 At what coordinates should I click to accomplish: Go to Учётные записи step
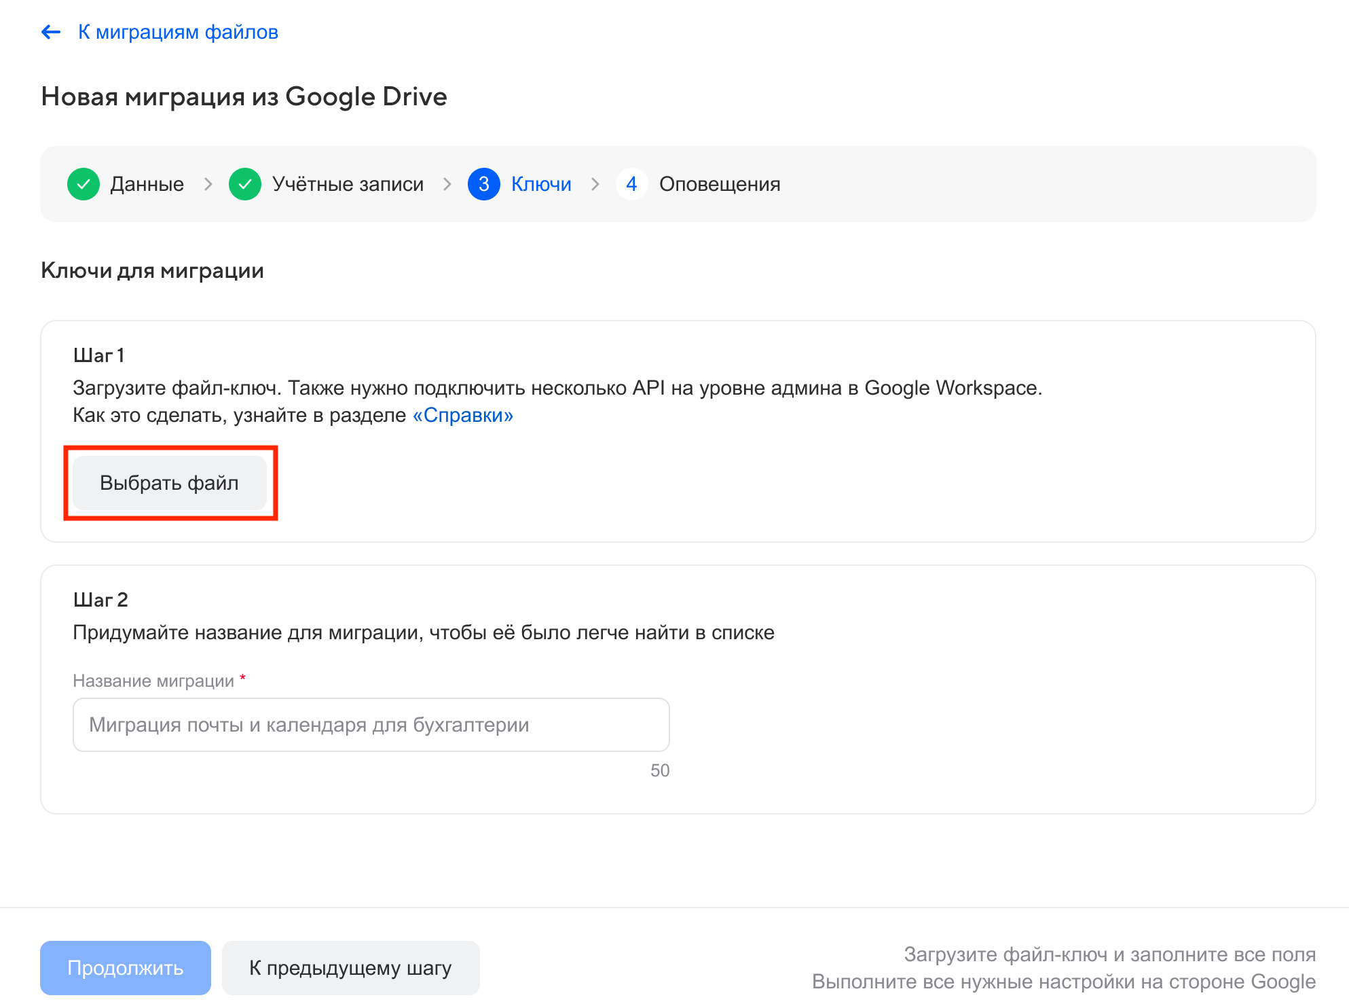pyautogui.click(x=348, y=184)
